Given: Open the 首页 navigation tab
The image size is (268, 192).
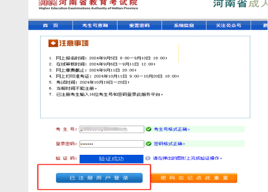Looking at the screenshot, I should tap(50, 26).
